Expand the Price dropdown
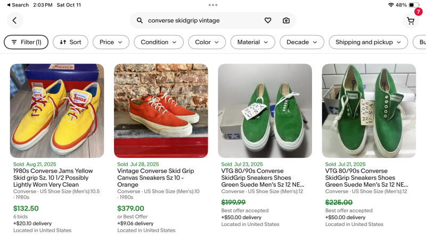 [111, 42]
